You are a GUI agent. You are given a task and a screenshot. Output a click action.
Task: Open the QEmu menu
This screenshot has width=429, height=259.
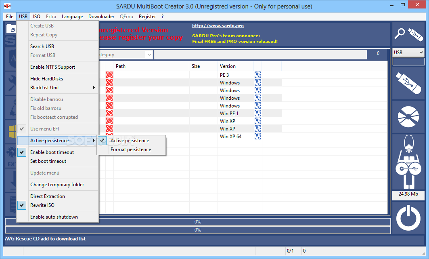point(126,17)
